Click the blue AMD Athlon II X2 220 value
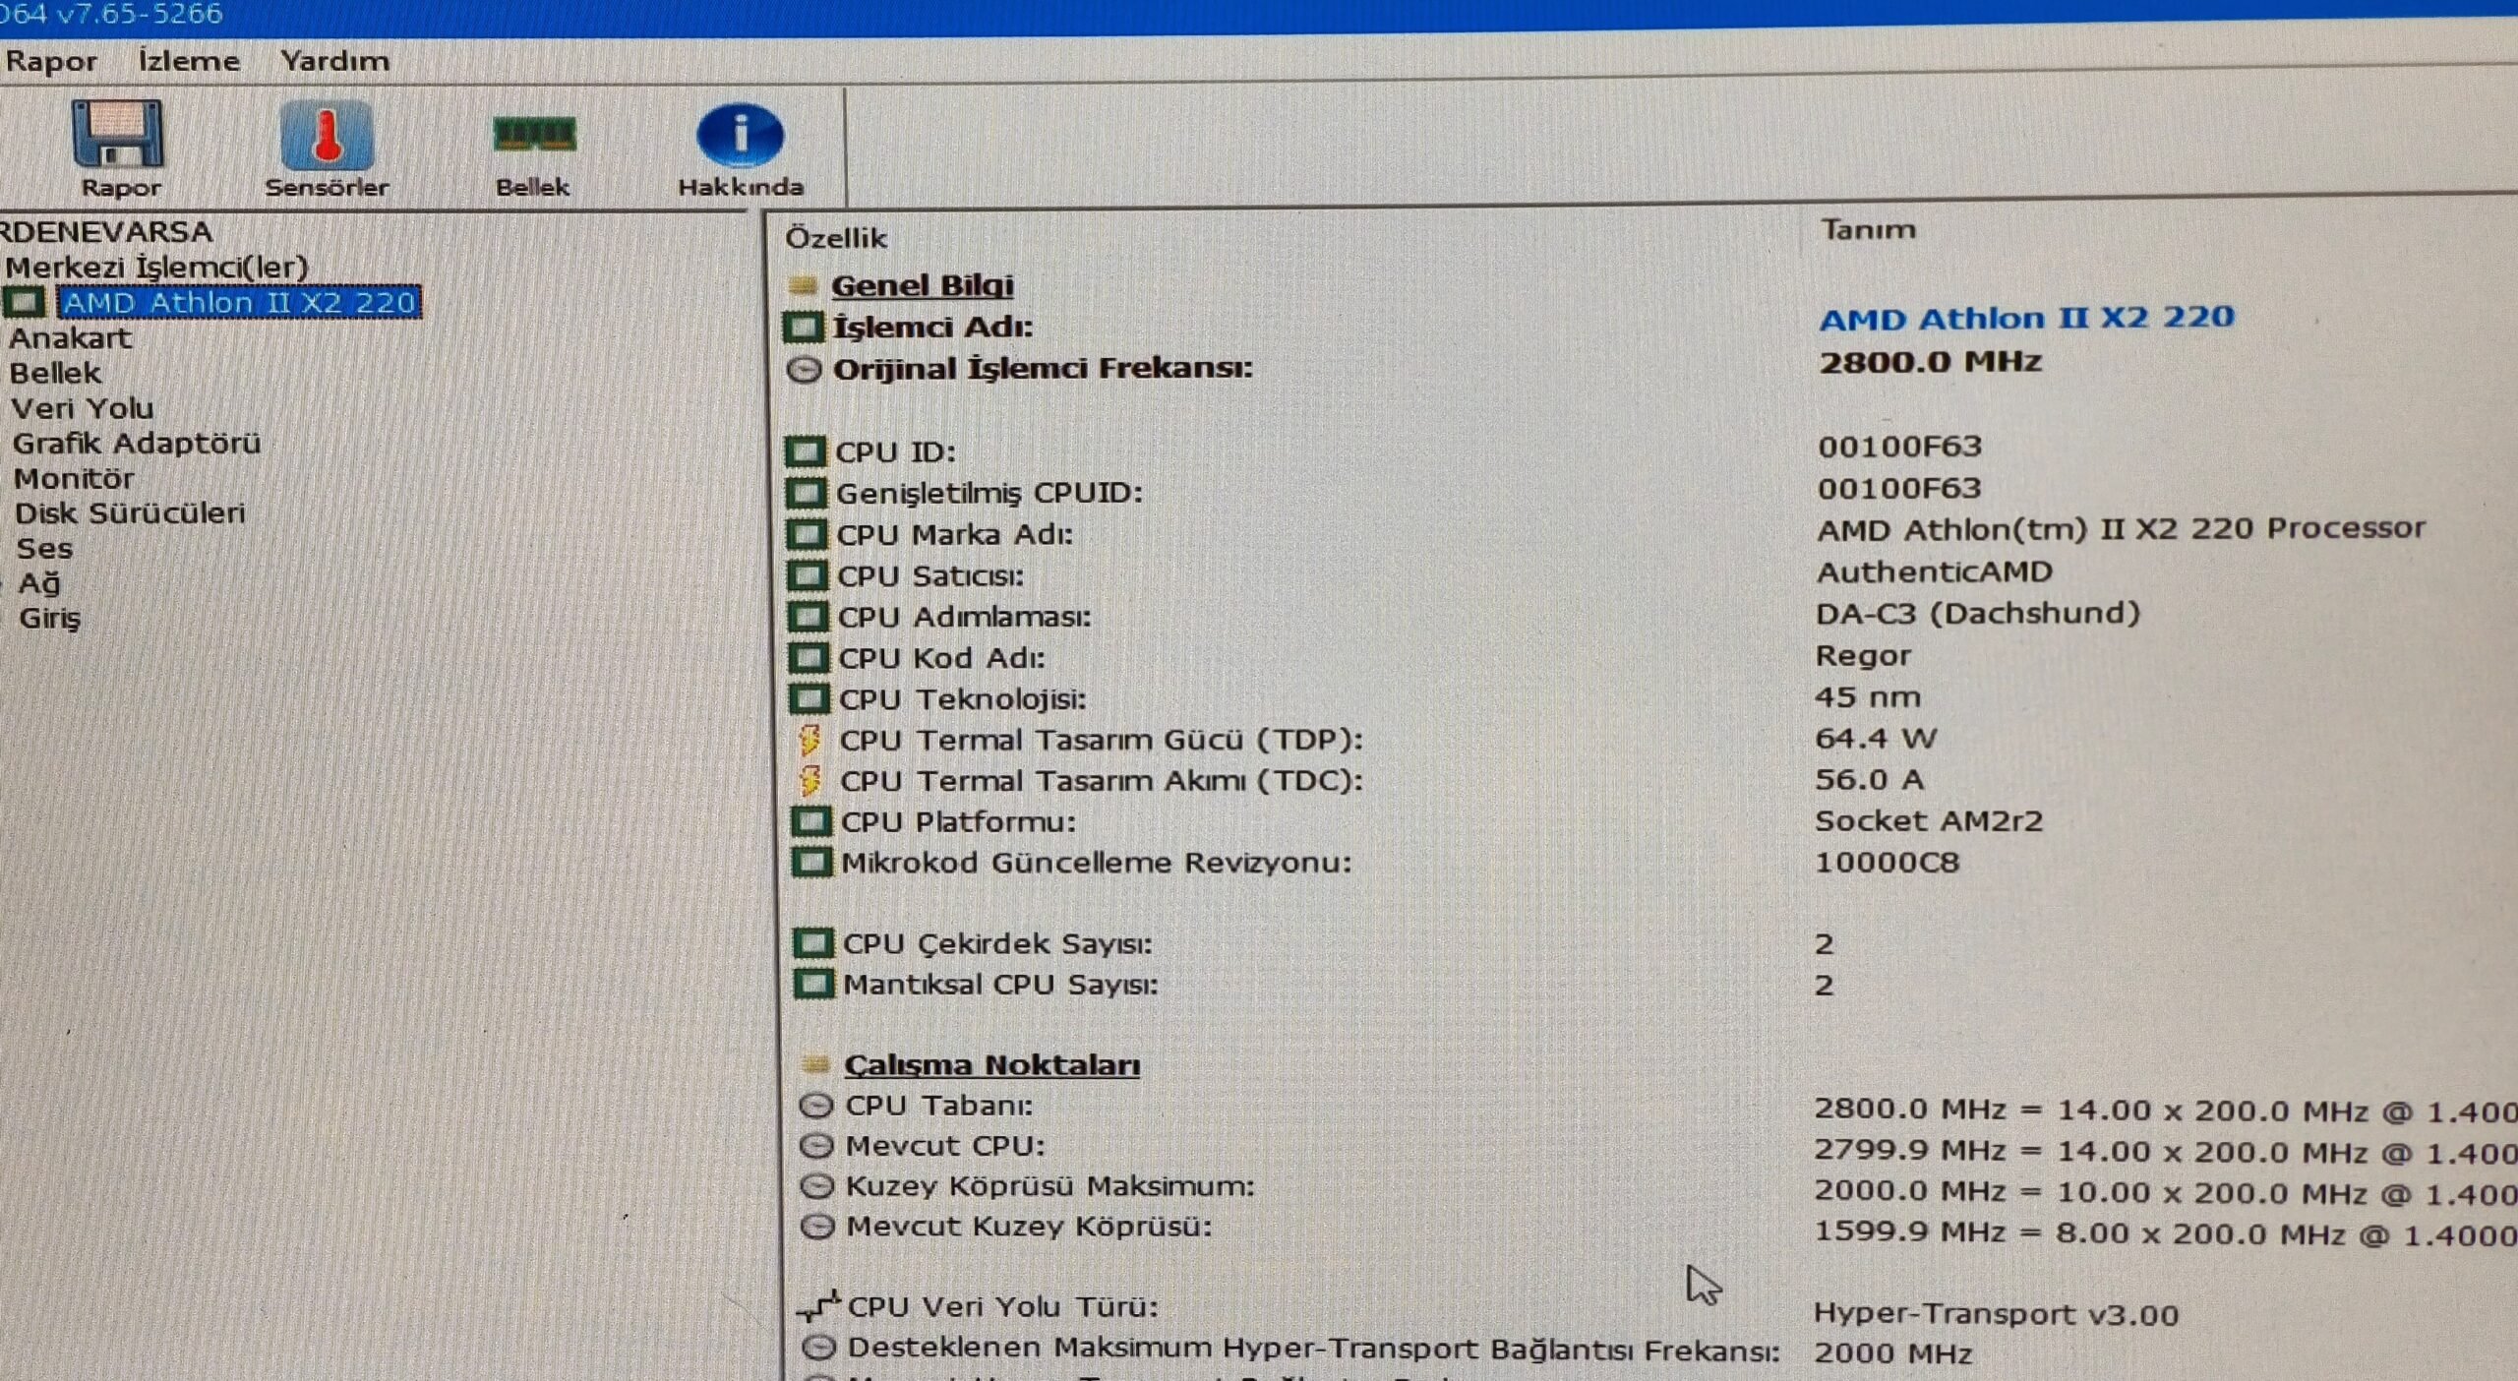 (2026, 318)
